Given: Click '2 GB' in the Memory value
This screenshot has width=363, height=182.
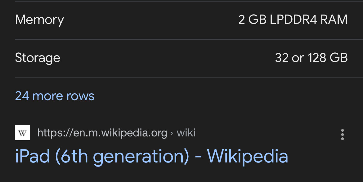Looking at the screenshot, I should click(x=253, y=20).
